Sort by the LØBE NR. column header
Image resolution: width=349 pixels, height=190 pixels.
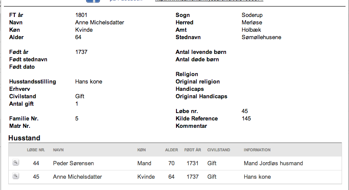[36, 150]
